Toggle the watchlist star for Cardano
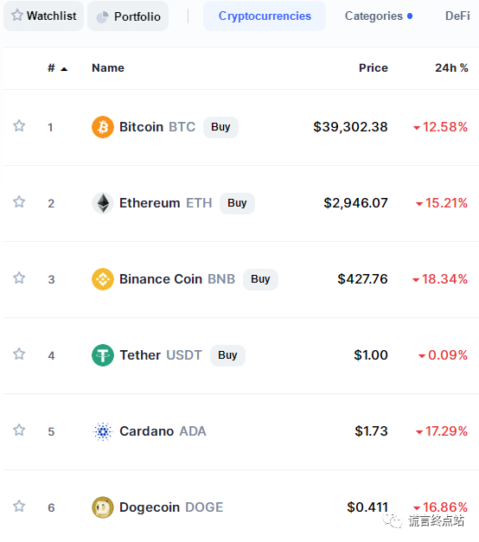The height and width of the screenshot is (542, 479). tap(19, 430)
